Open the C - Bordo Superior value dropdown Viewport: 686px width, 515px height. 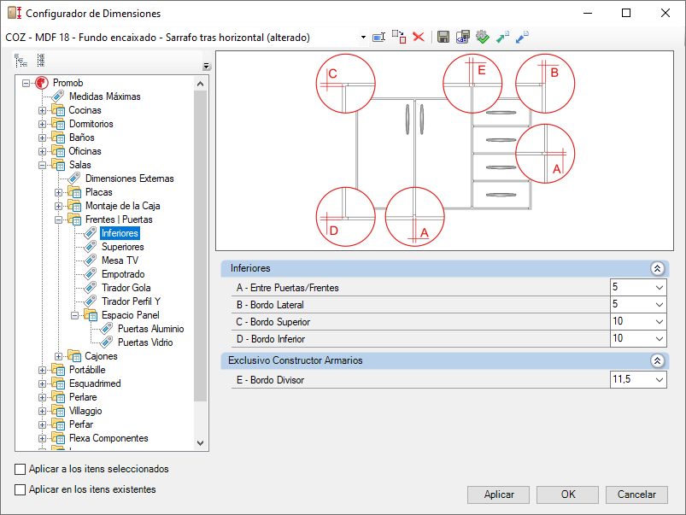tap(660, 322)
